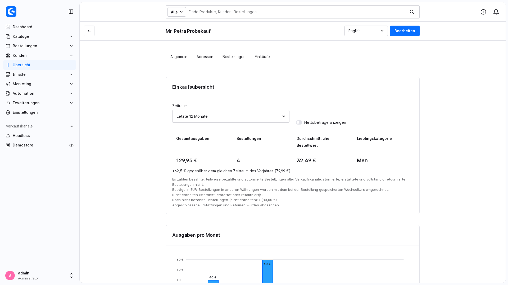Open the Dashboard menu entry
The height and width of the screenshot is (285, 508).
[40, 27]
